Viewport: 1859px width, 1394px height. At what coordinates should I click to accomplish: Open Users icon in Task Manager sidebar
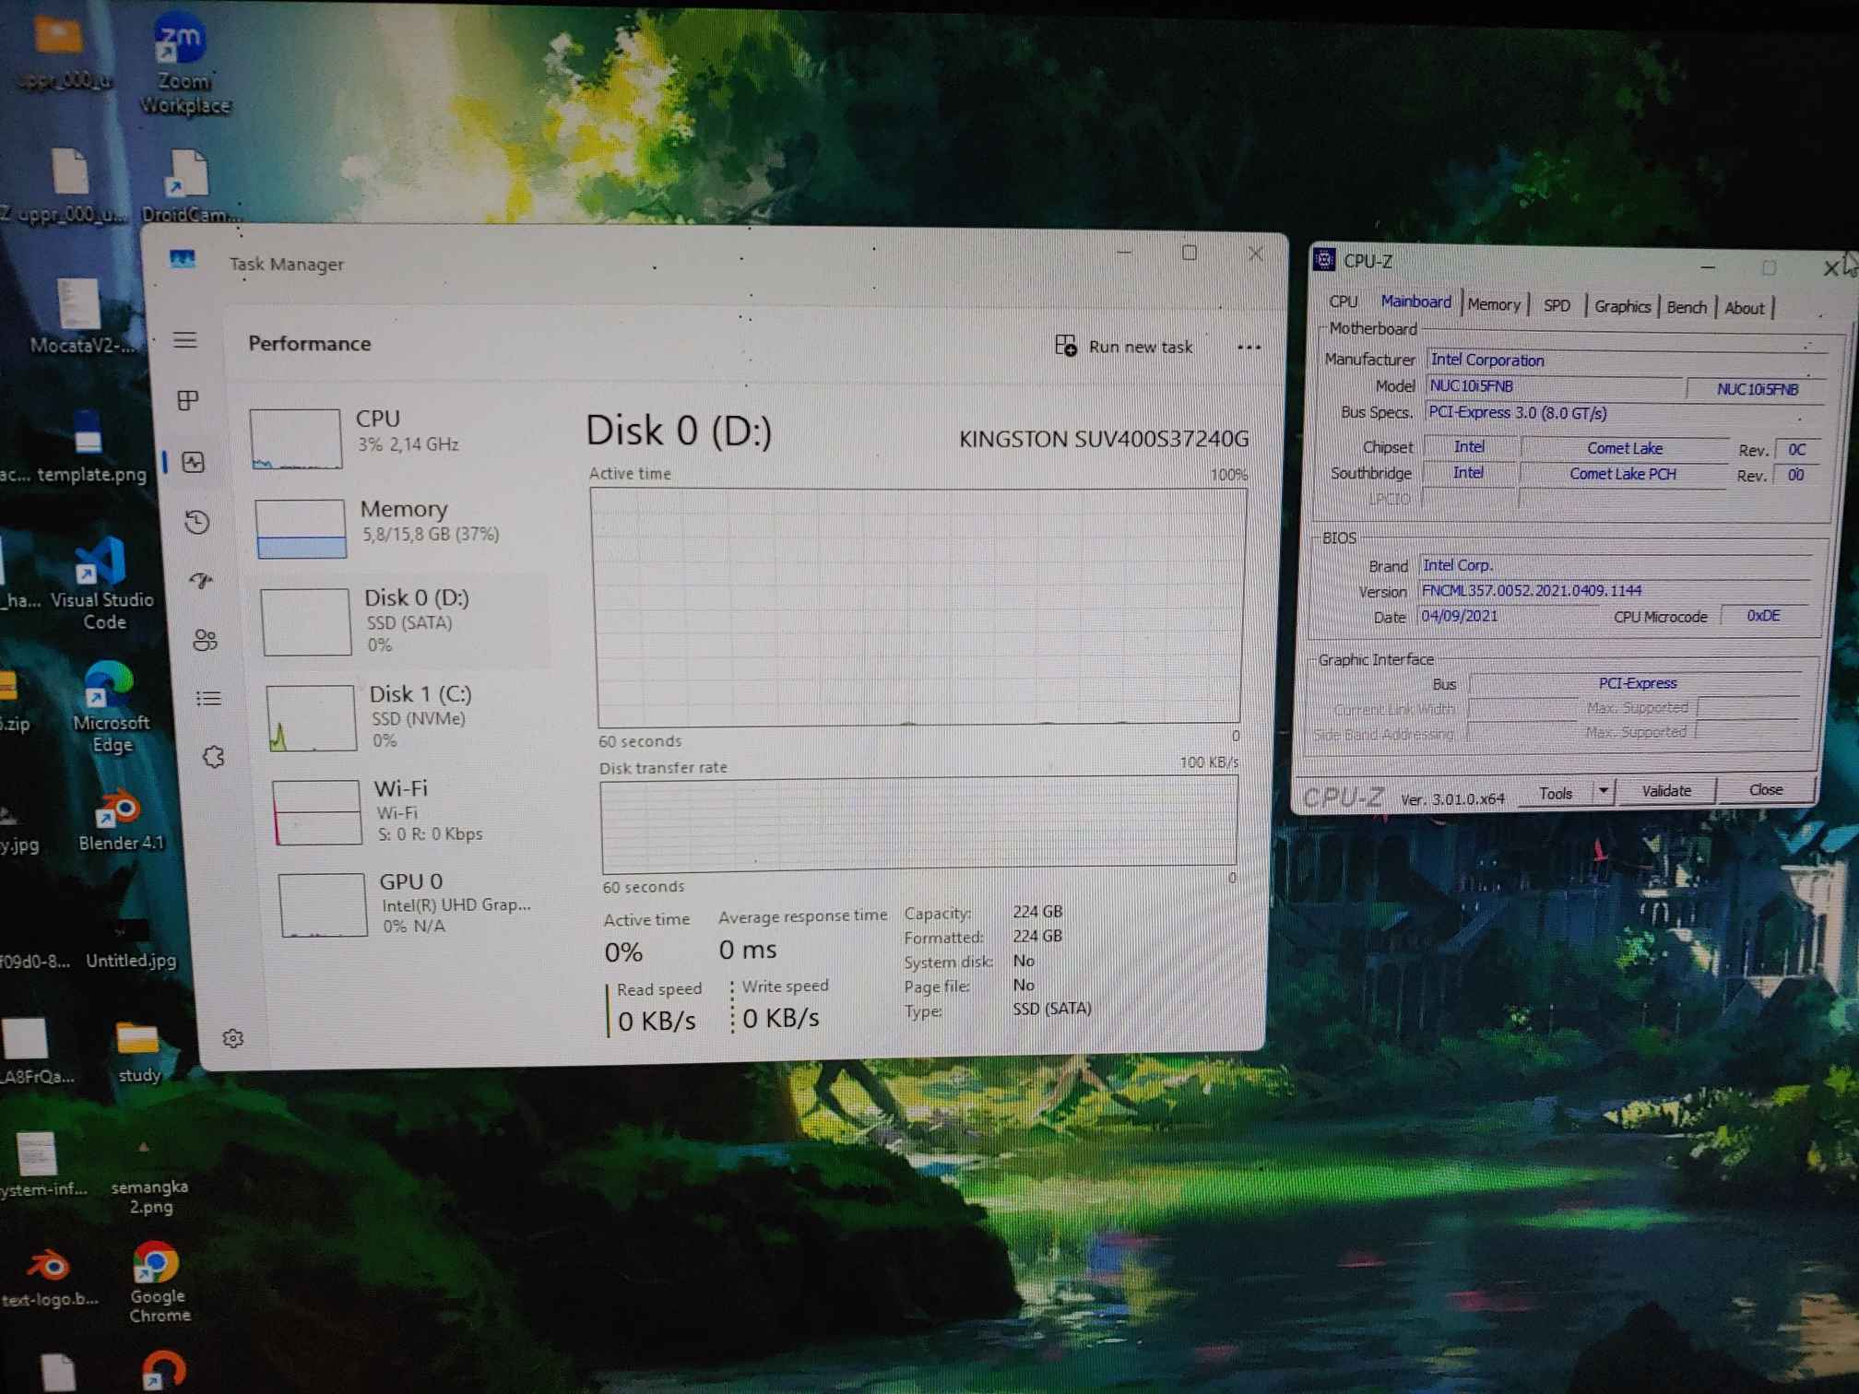pos(205,640)
